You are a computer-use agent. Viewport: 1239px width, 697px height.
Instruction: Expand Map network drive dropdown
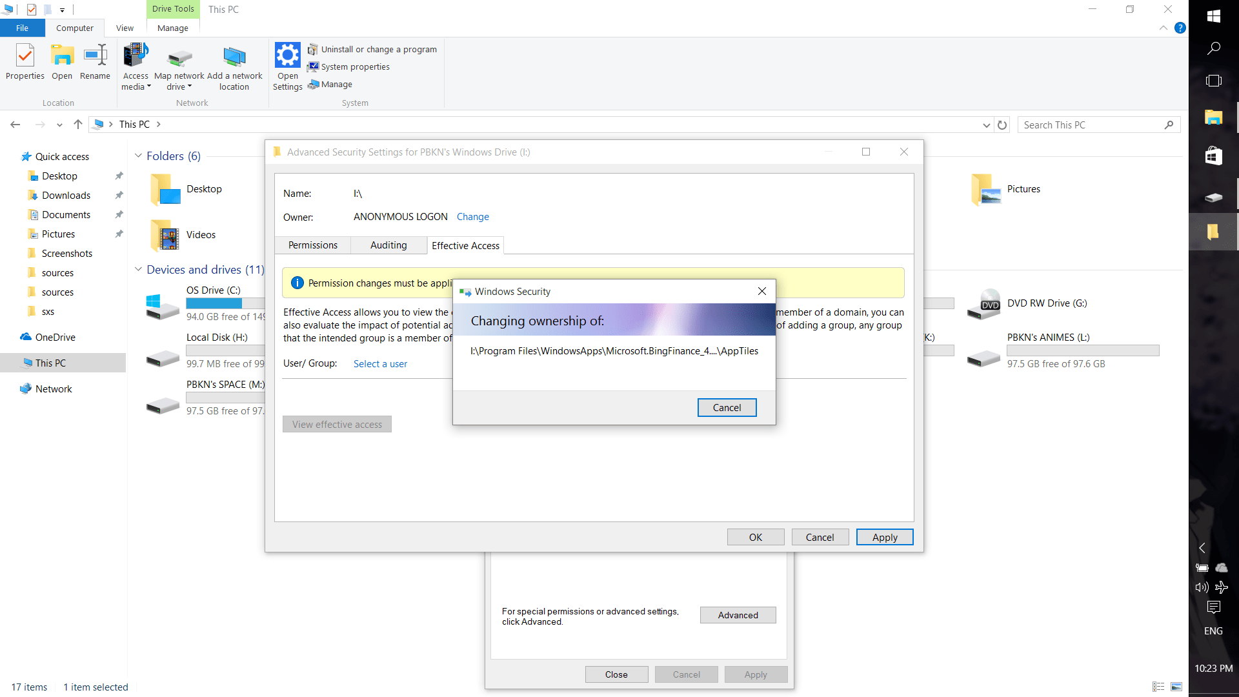(x=189, y=87)
